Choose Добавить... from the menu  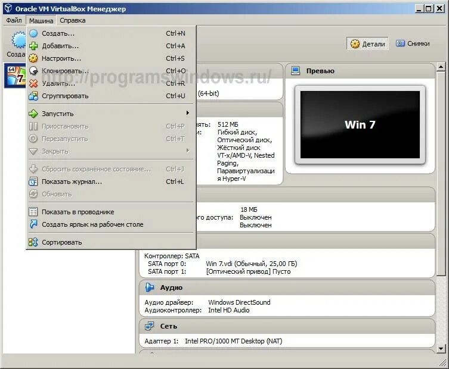[x=111, y=46]
